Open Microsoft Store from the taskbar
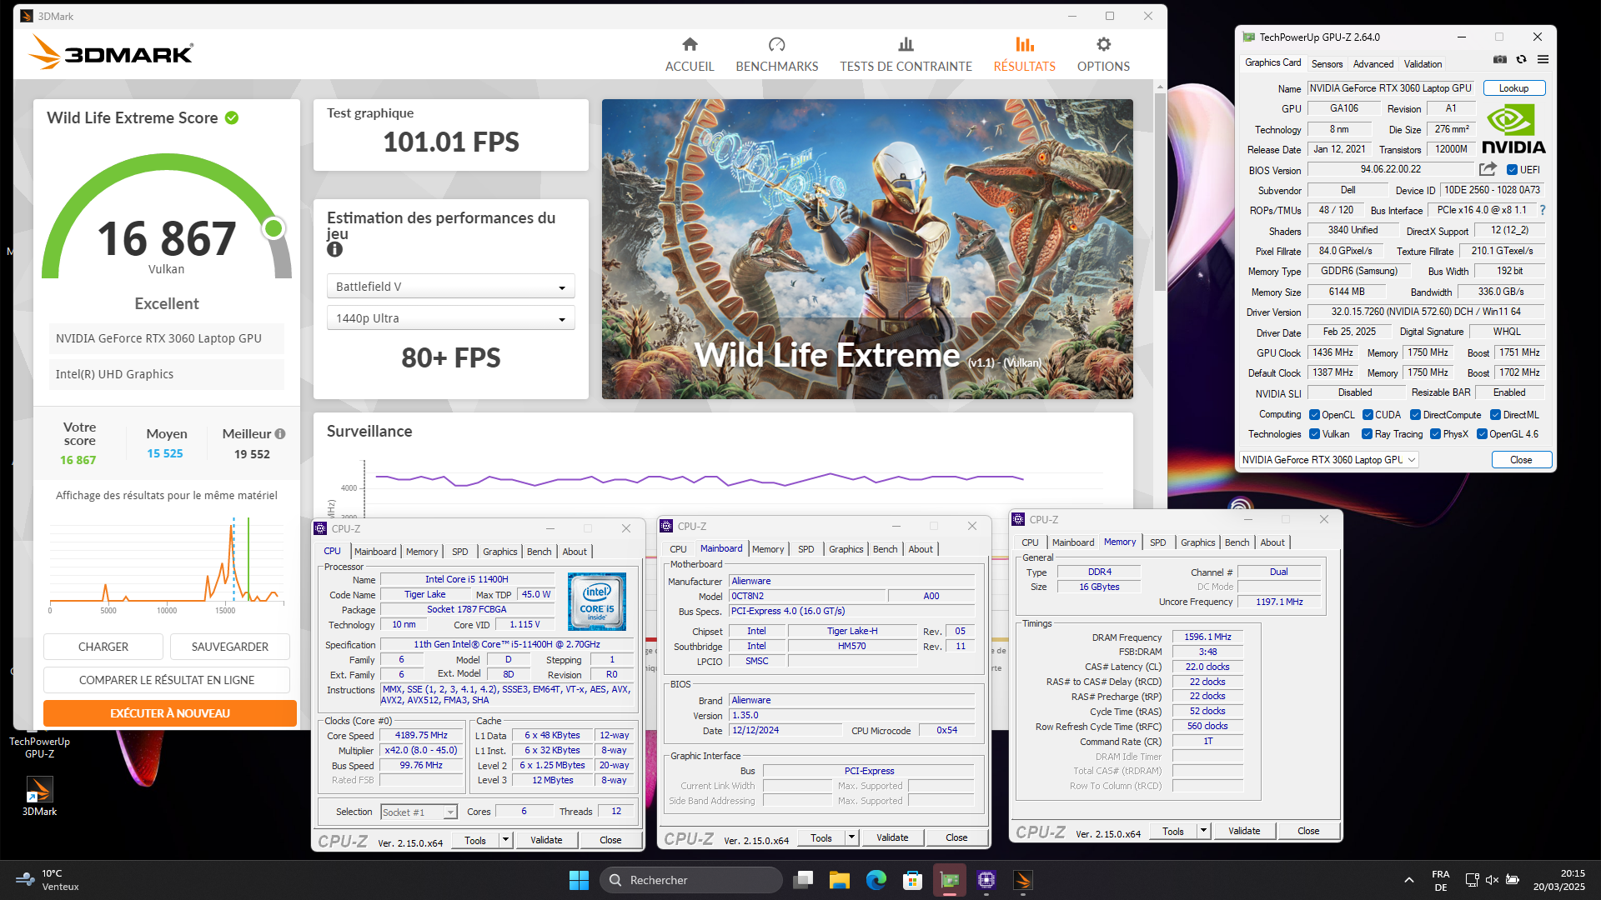Screen dimensions: 1601x900 tap(913, 880)
